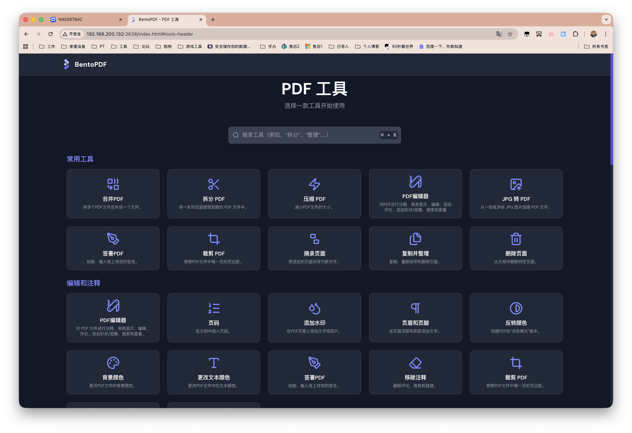632x433 pixels.
Task: Expand the 所有书签 bookmarks folder
Action: pyautogui.click(x=596, y=47)
